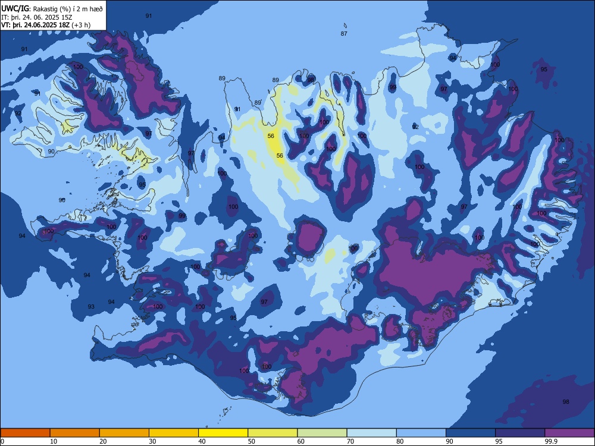Select the 50–60 pale yellow legend swatch
Image resolution: width=595 pixels, height=446 pixels.
[273, 433]
